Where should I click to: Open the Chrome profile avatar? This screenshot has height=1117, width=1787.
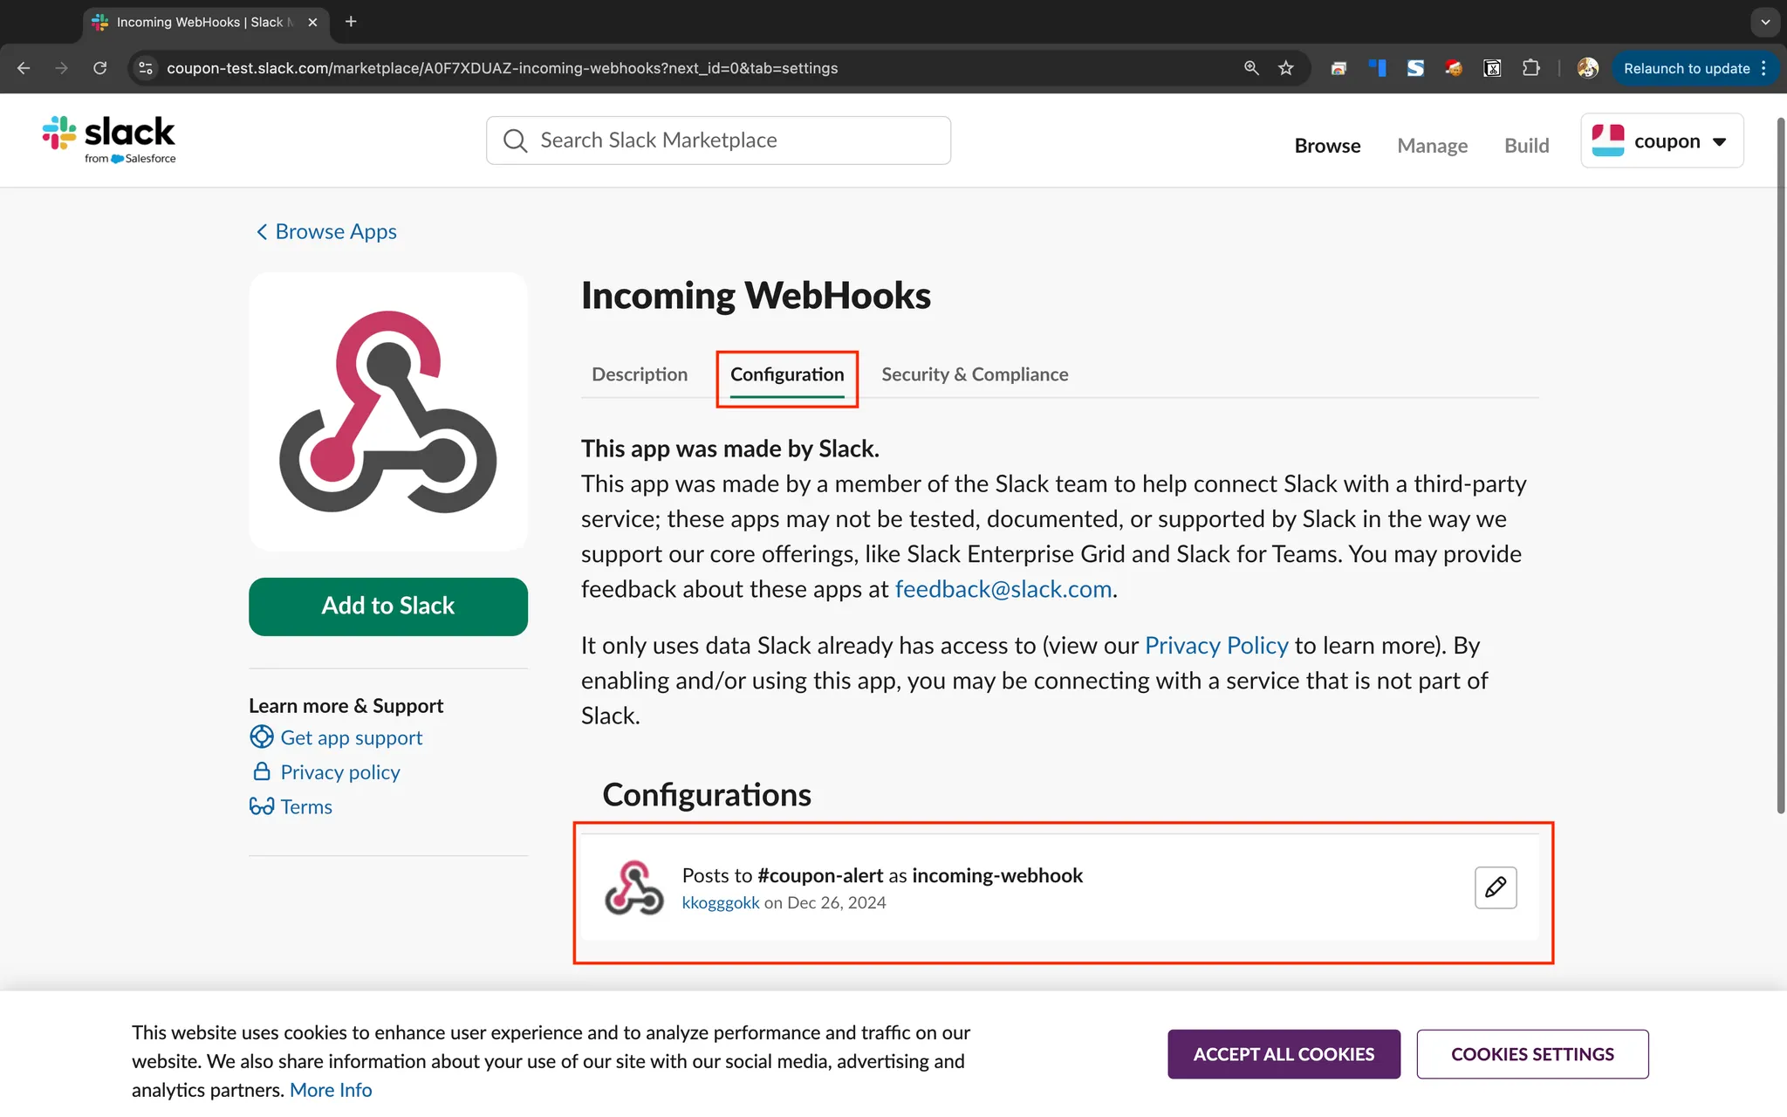point(1587,68)
